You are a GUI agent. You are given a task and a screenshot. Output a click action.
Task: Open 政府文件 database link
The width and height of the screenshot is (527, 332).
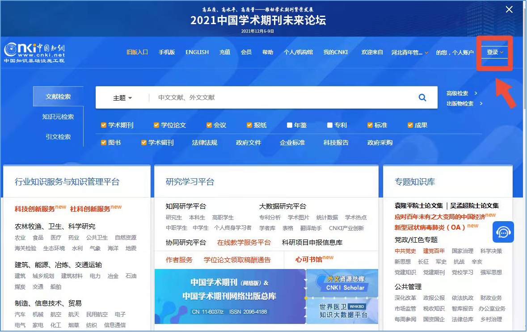[249, 143]
